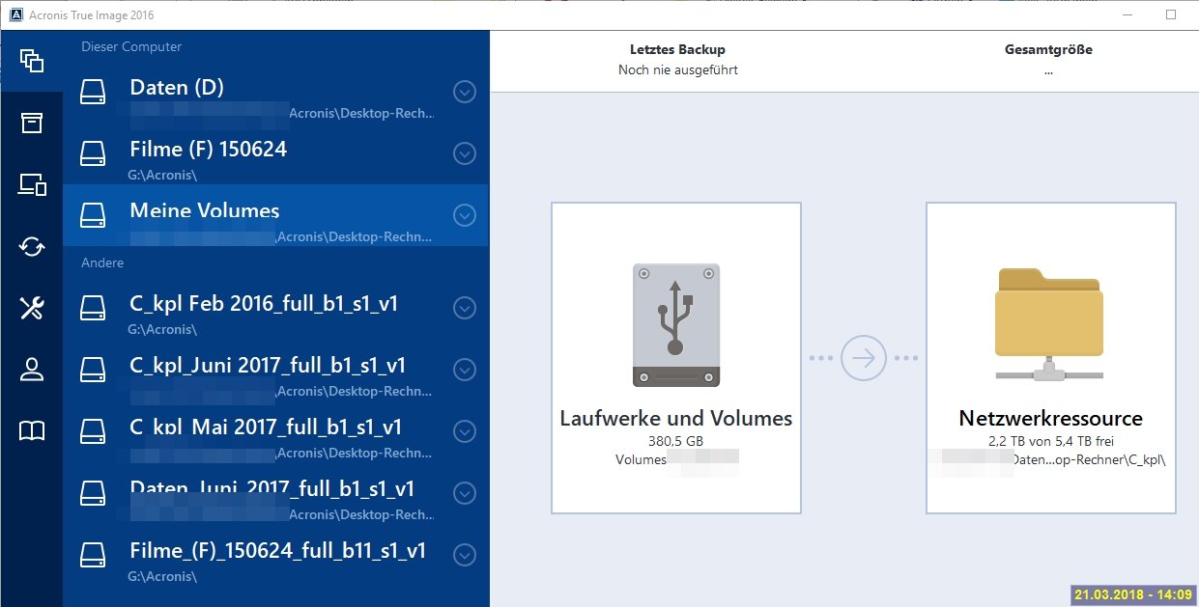
Task: Expand options for Daten_Juni_2017_full_b1_s1_v1
Action: (x=465, y=493)
